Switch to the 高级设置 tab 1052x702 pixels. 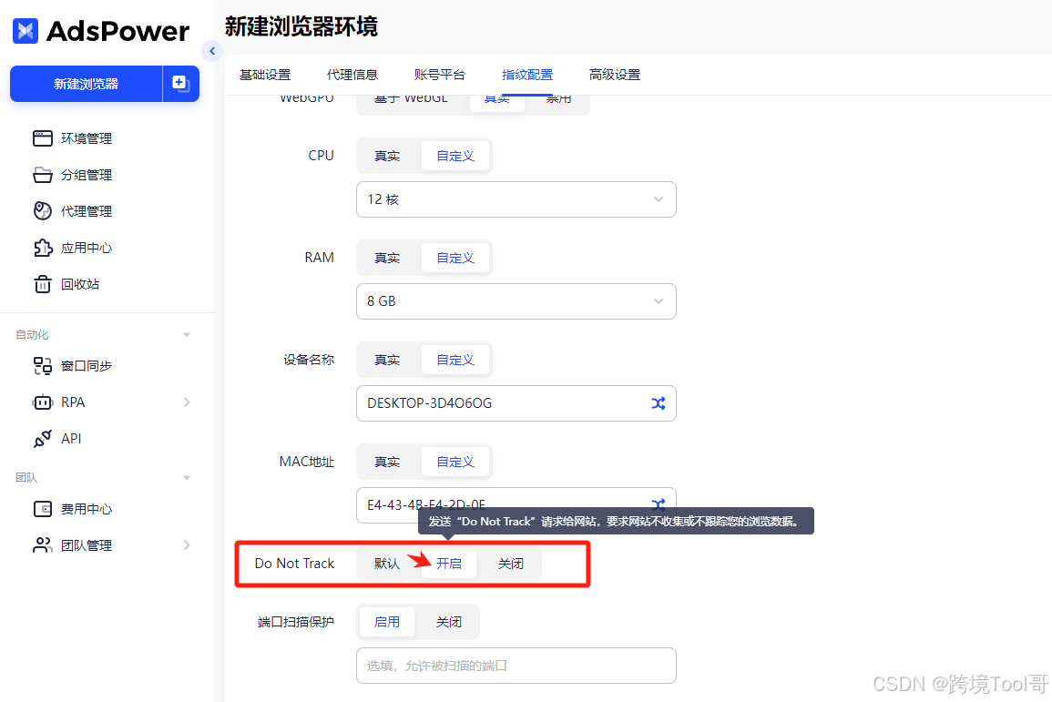pos(615,75)
